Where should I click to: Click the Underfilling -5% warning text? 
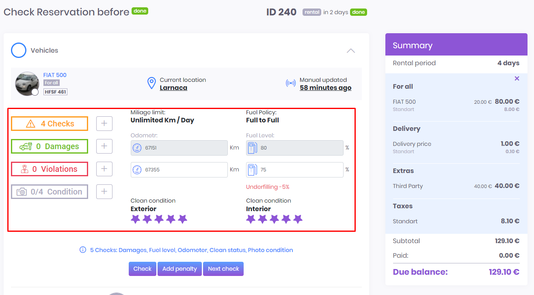coord(268,187)
